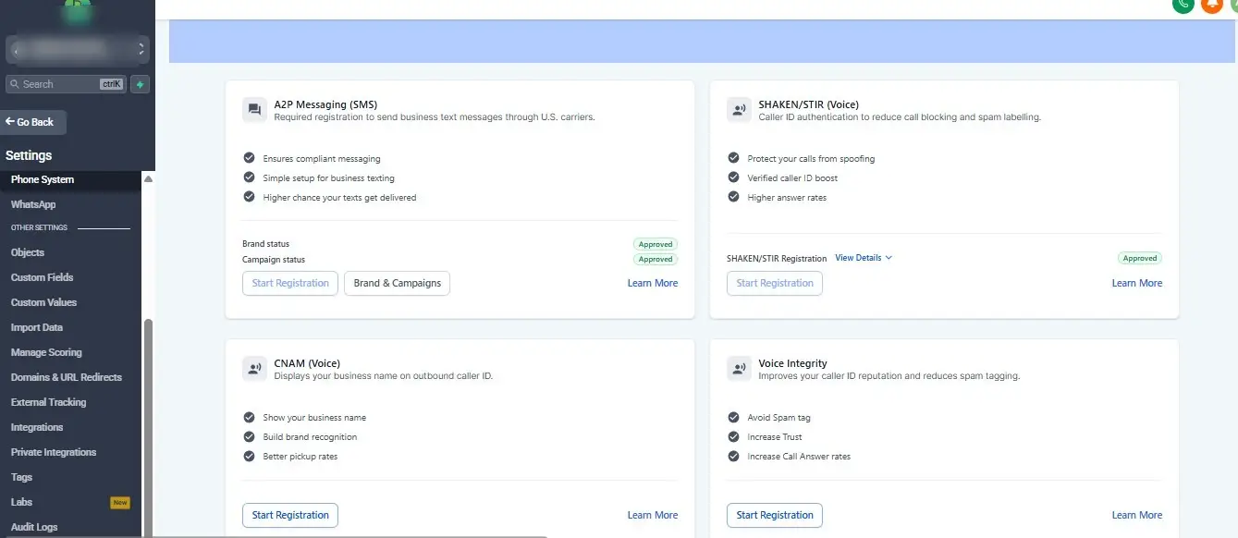The height and width of the screenshot is (538, 1238).
Task: Click the sidebar Search field
Action: (66, 84)
